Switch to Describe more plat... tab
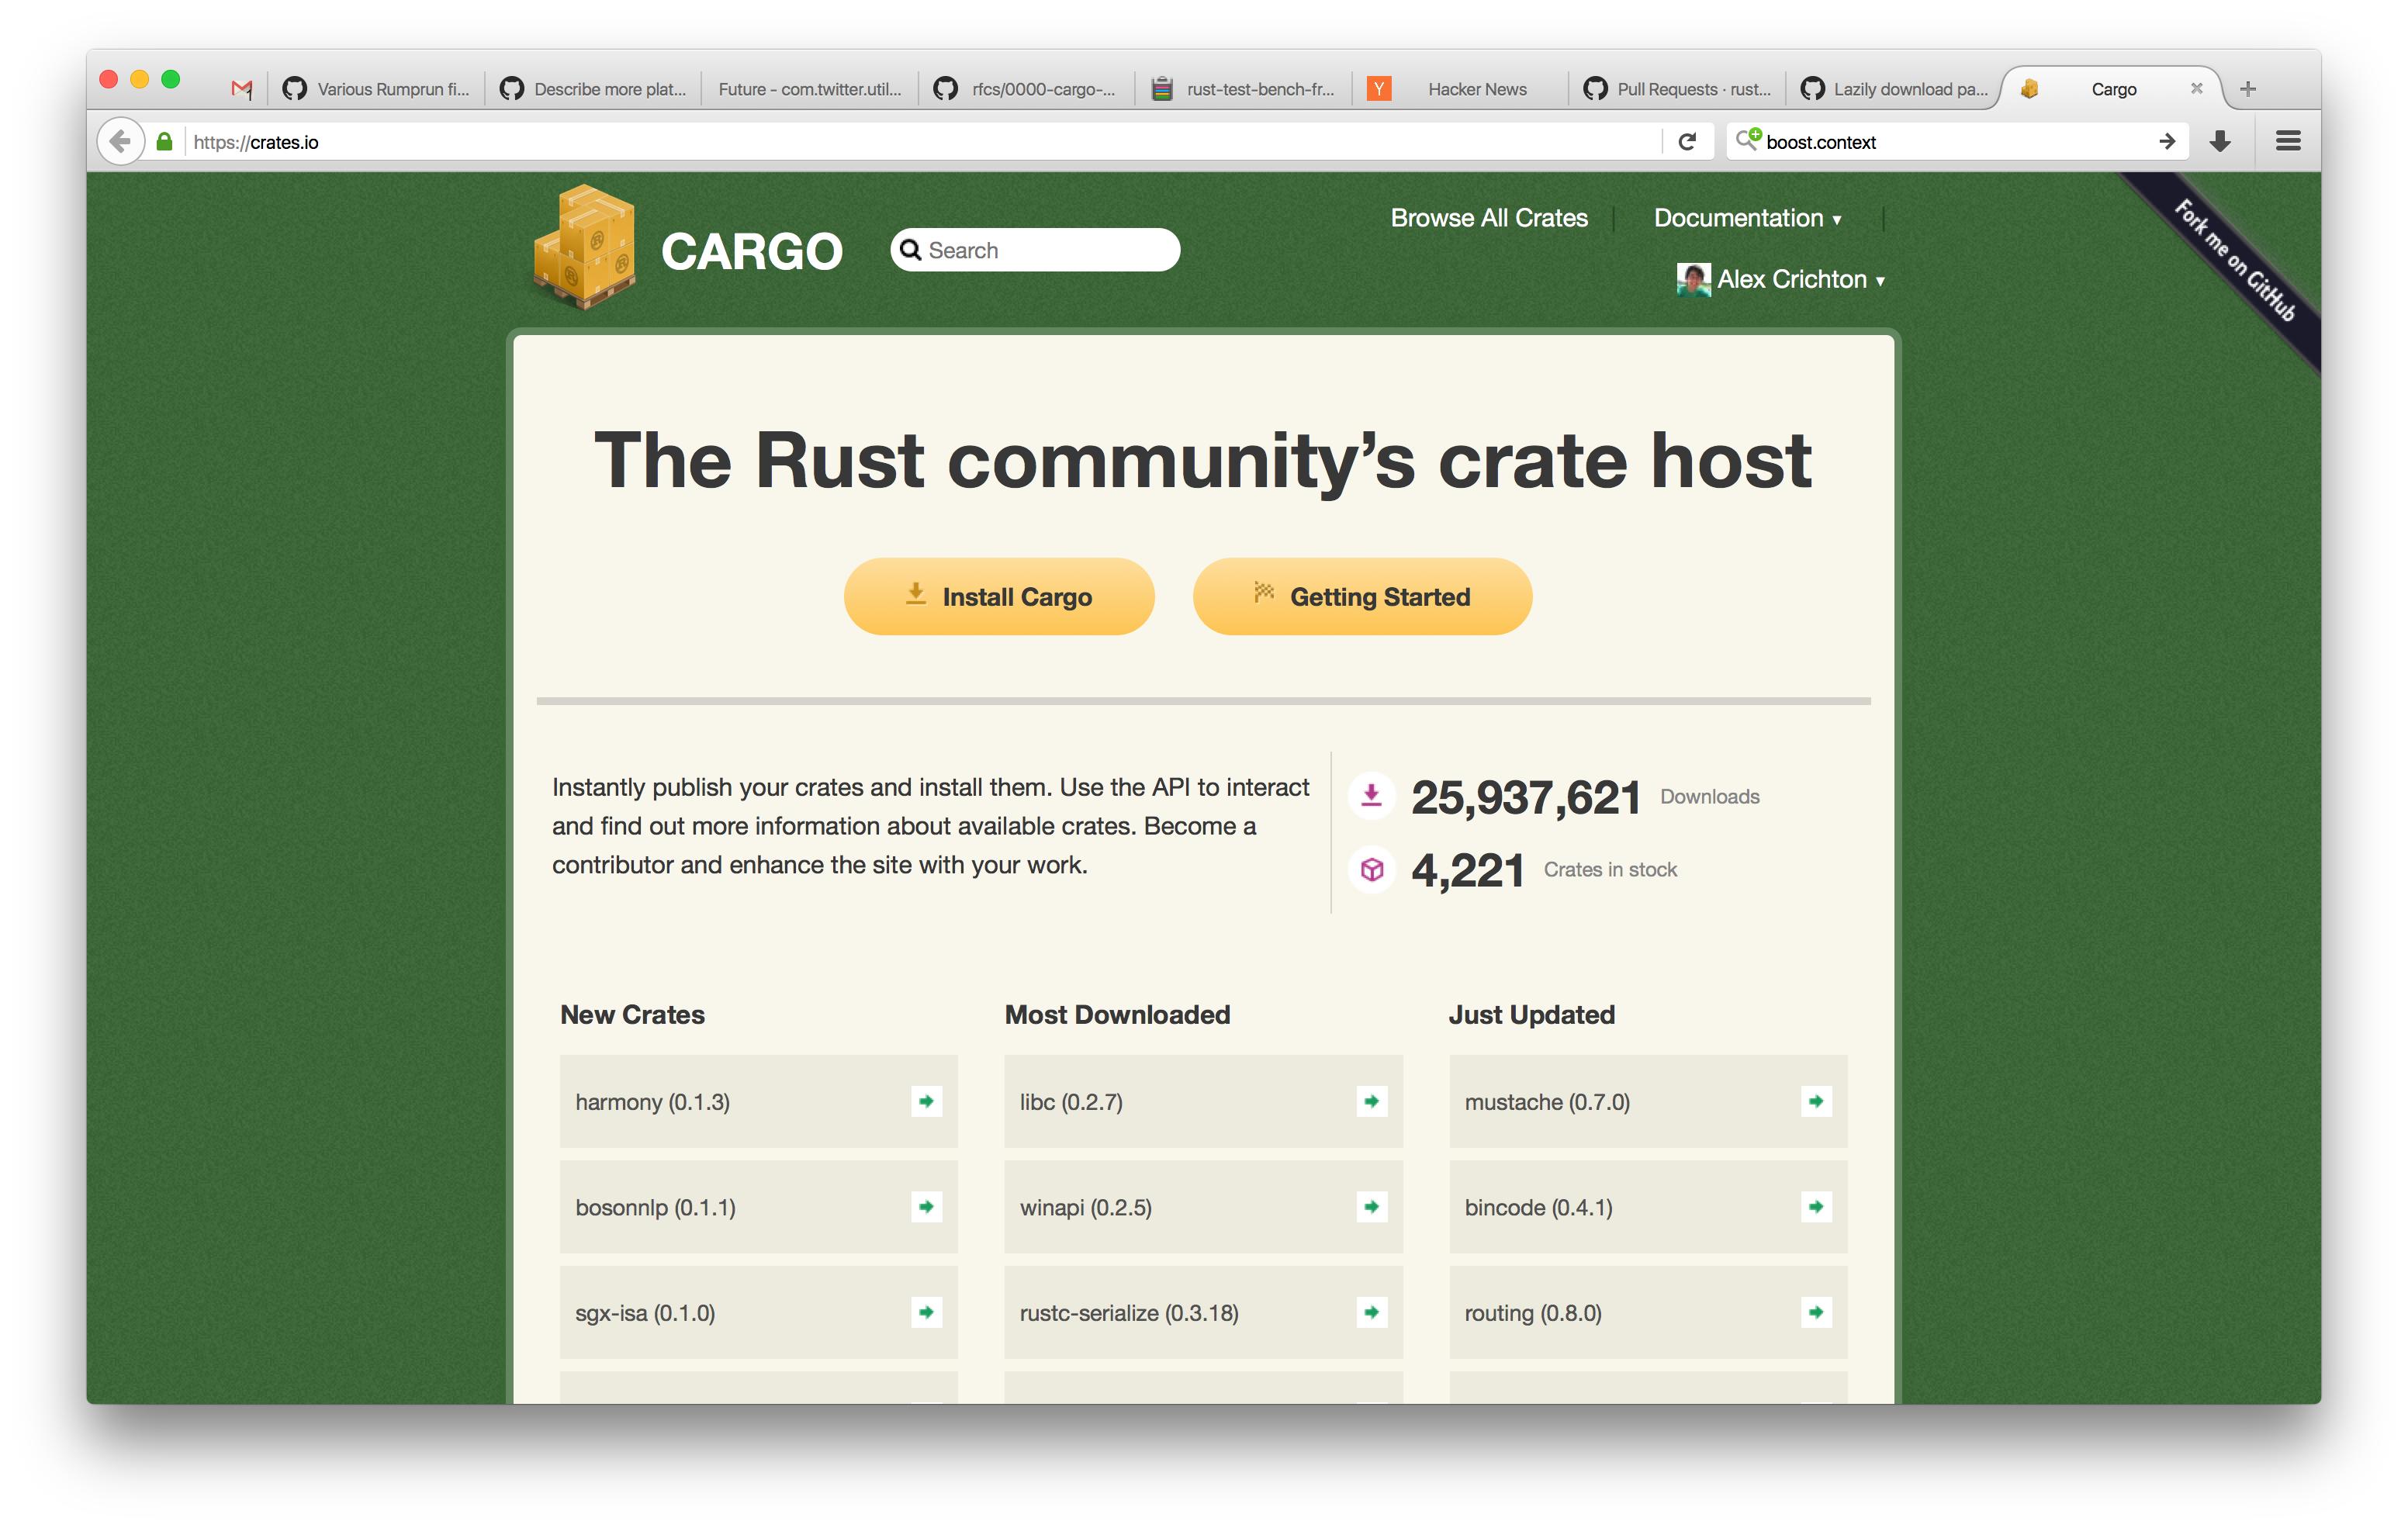The image size is (2408, 1528). (593, 89)
